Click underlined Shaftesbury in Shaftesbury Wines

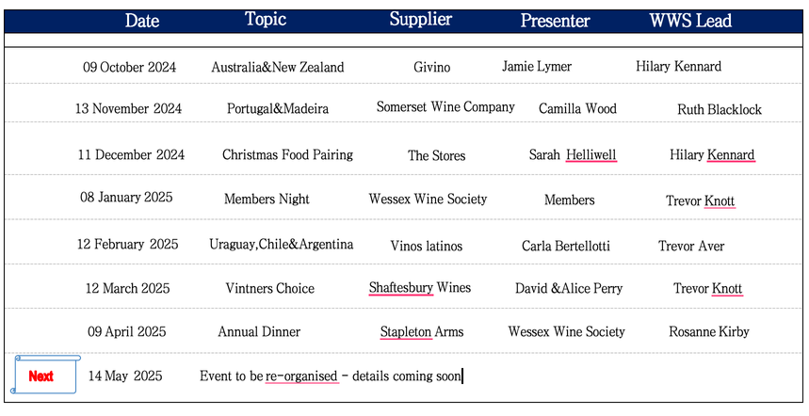click(401, 288)
